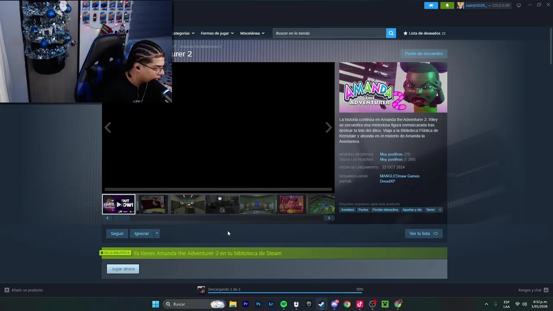Click the EN LA BIBLIOTECA badge

(x=115, y=253)
